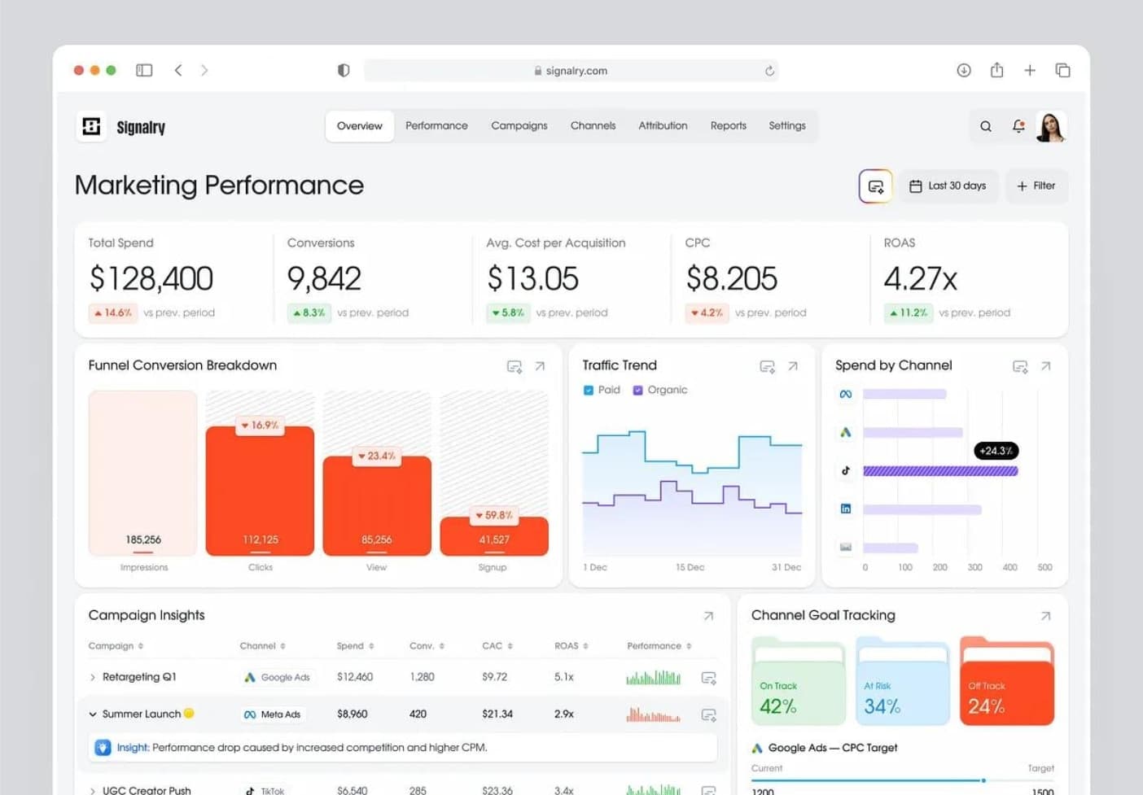Open the Settings tab
The width and height of the screenshot is (1143, 795).
click(787, 126)
